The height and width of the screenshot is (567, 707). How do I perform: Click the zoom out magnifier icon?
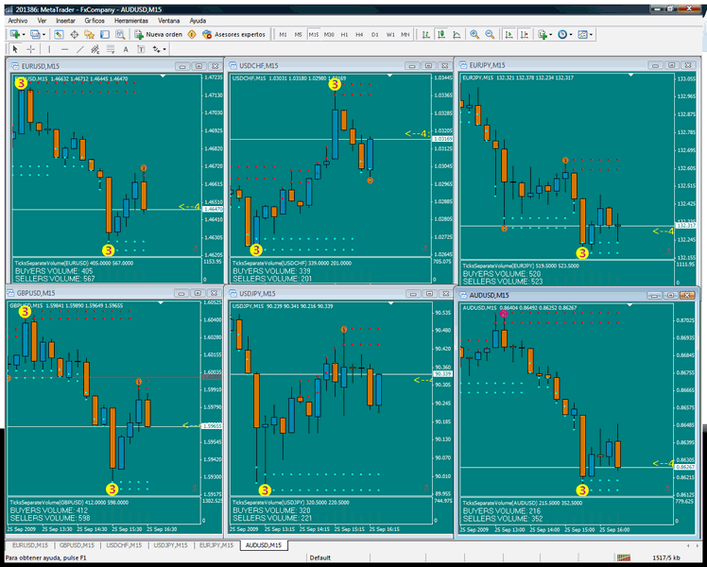(x=489, y=34)
